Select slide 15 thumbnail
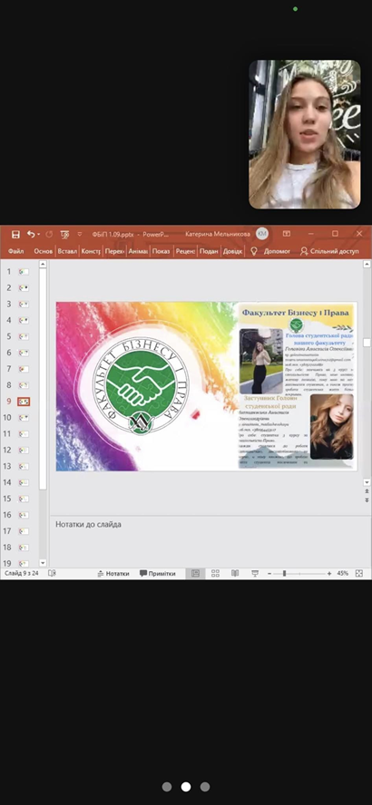 pyautogui.click(x=24, y=499)
